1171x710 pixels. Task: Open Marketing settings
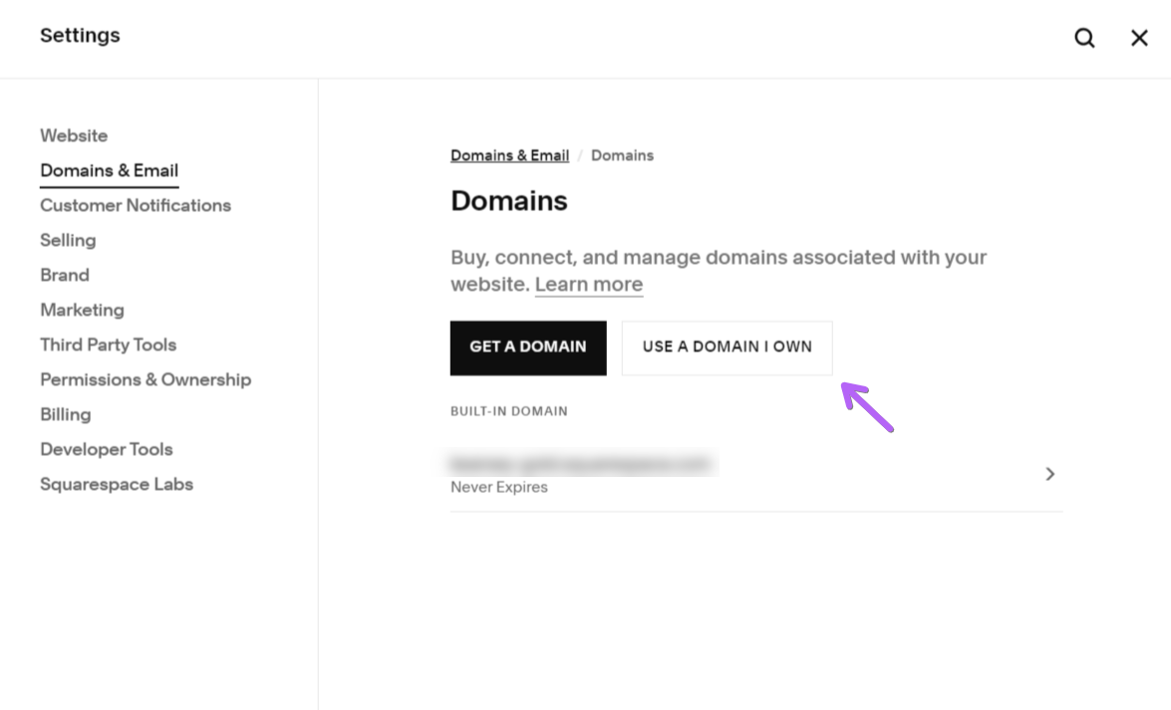click(82, 310)
